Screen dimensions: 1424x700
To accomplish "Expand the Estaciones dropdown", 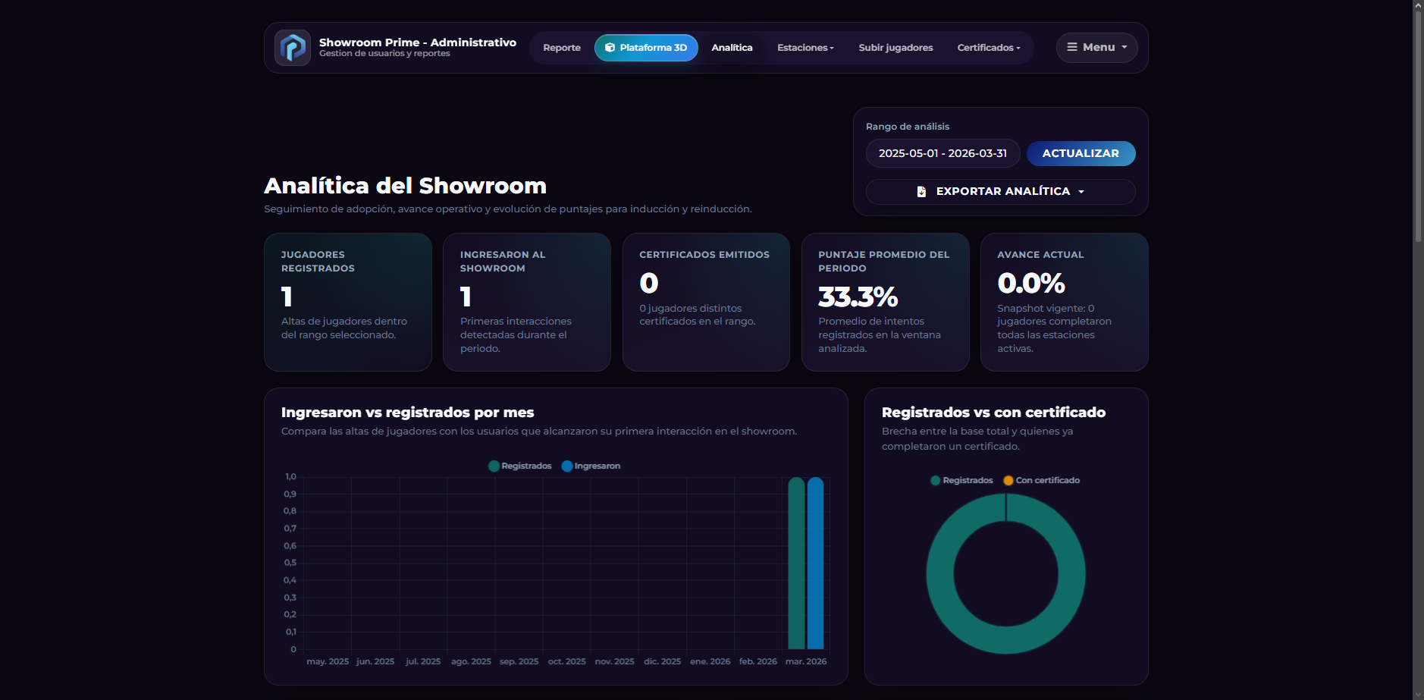I will coord(805,47).
